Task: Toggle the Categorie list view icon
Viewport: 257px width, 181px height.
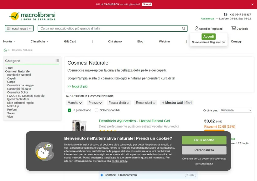Action: pos(57,61)
